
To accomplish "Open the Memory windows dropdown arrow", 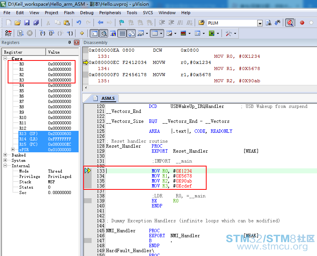I will [x=161, y=33].
